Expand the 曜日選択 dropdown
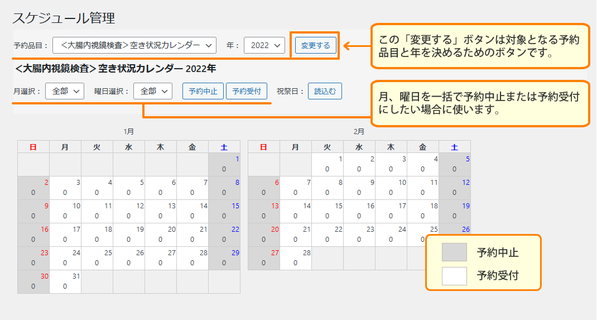The width and height of the screenshot is (597, 320). (x=153, y=91)
